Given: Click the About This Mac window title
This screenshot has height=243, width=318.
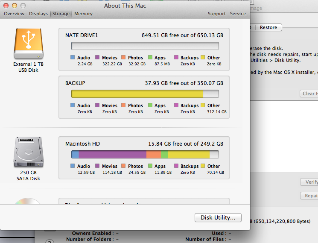Looking at the screenshot, I should (125, 6).
